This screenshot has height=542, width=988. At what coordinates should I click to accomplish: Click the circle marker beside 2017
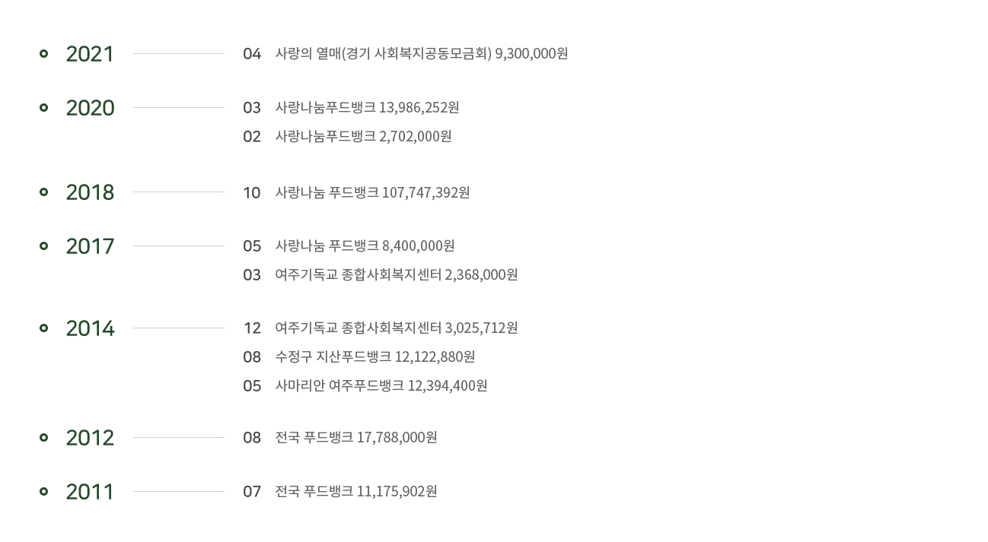coord(43,246)
